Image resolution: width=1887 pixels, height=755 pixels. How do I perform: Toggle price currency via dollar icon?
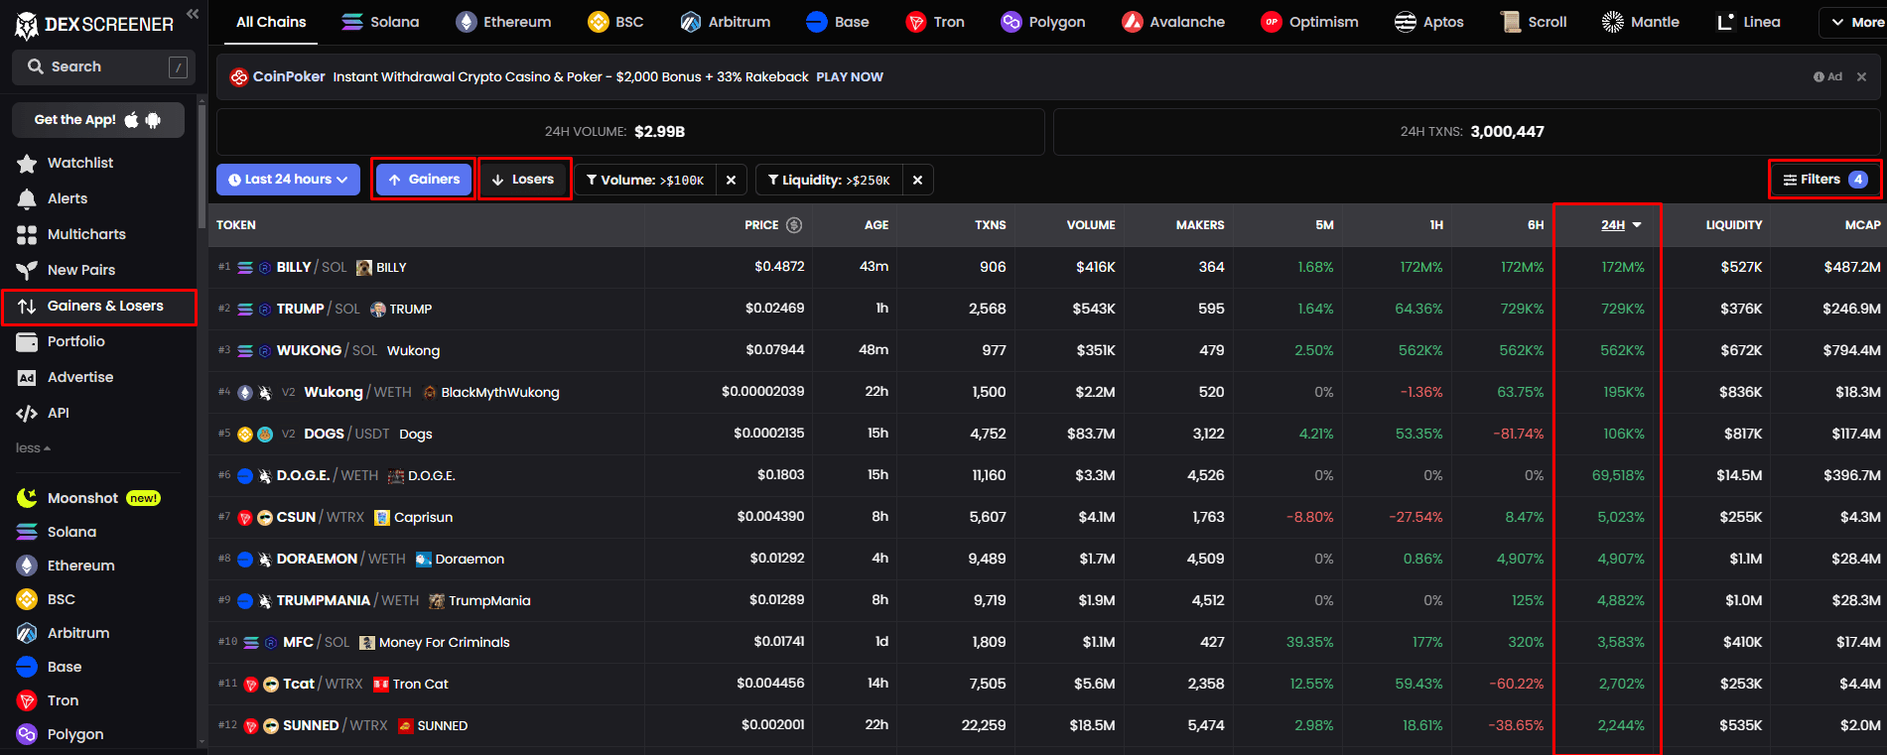[x=794, y=225]
